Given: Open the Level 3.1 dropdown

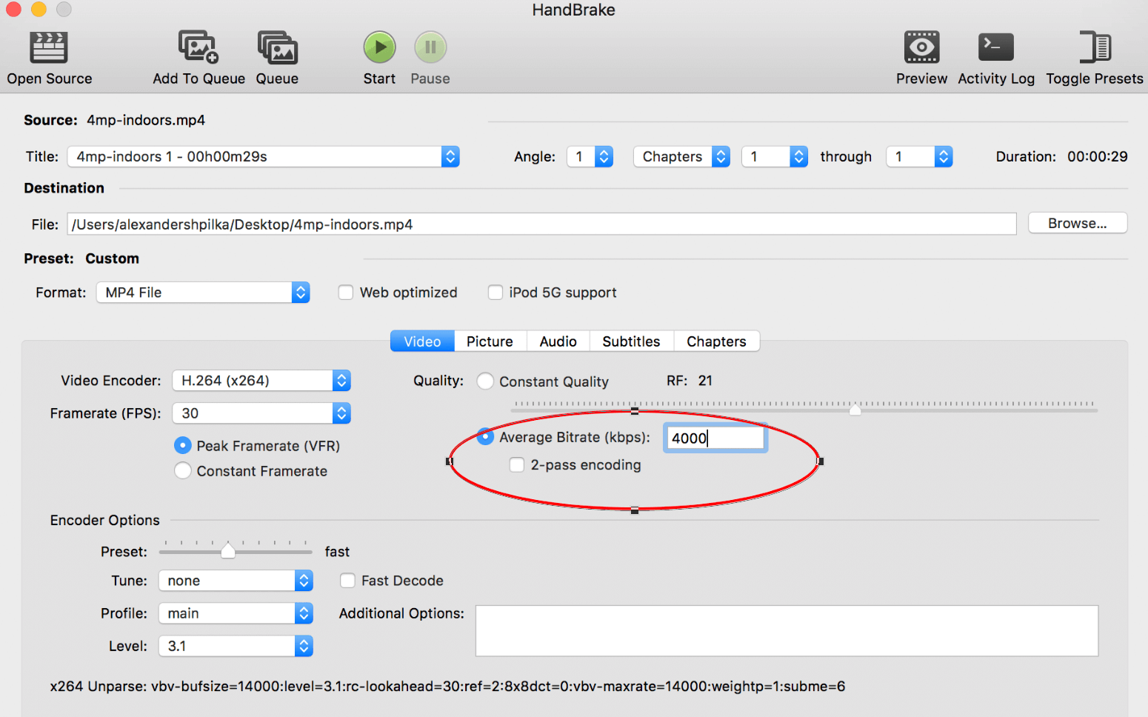Looking at the screenshot, I should [x=236, y=646].
